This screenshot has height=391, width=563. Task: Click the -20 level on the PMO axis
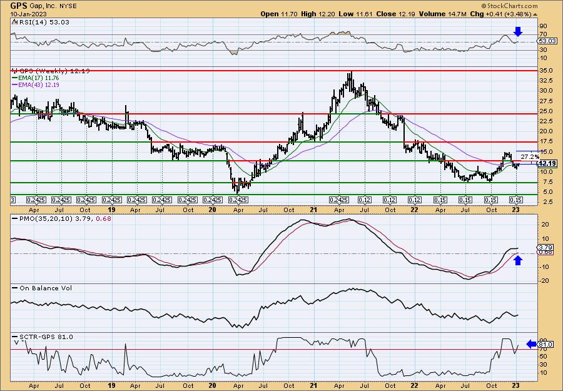pyautogui.click(x=543, y=280)
